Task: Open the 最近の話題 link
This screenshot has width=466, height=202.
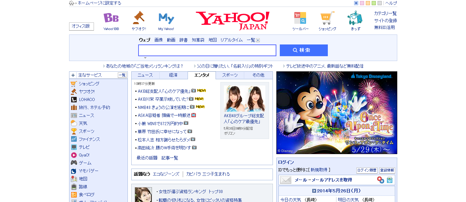Action: pyautogui.click(x=147, y=158)
